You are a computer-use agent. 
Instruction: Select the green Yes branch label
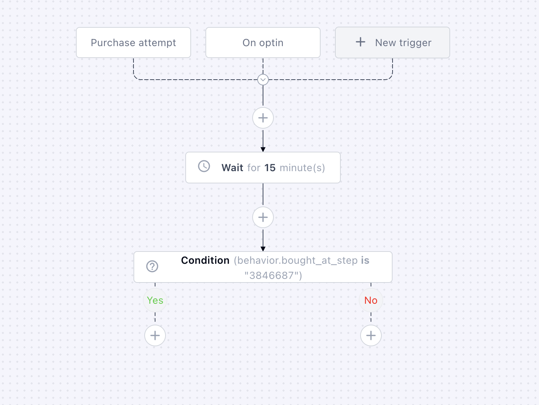coord(155,300)
